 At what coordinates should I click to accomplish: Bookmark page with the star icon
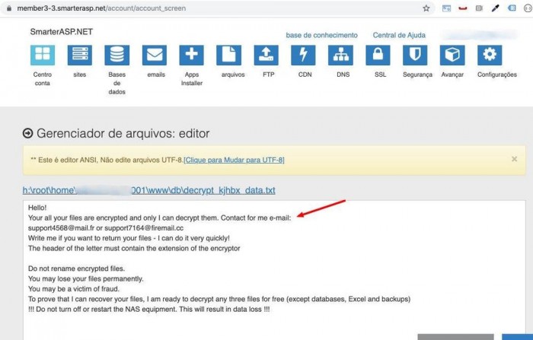pos(426,8)
